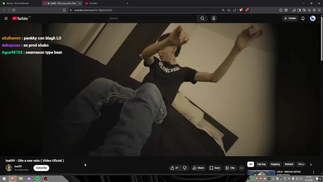Click the YouTube search magnifier button
The width and height of the screenshot is (323, 182).
pos(202,18)
